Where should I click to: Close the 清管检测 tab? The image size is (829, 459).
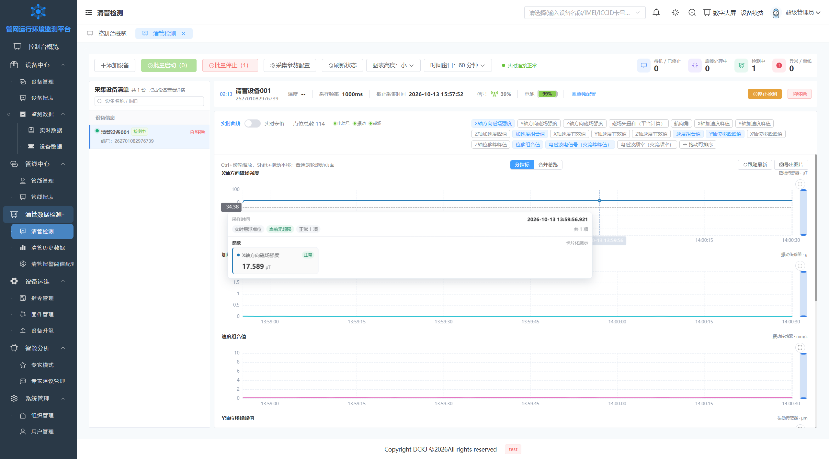click(183, 33)
